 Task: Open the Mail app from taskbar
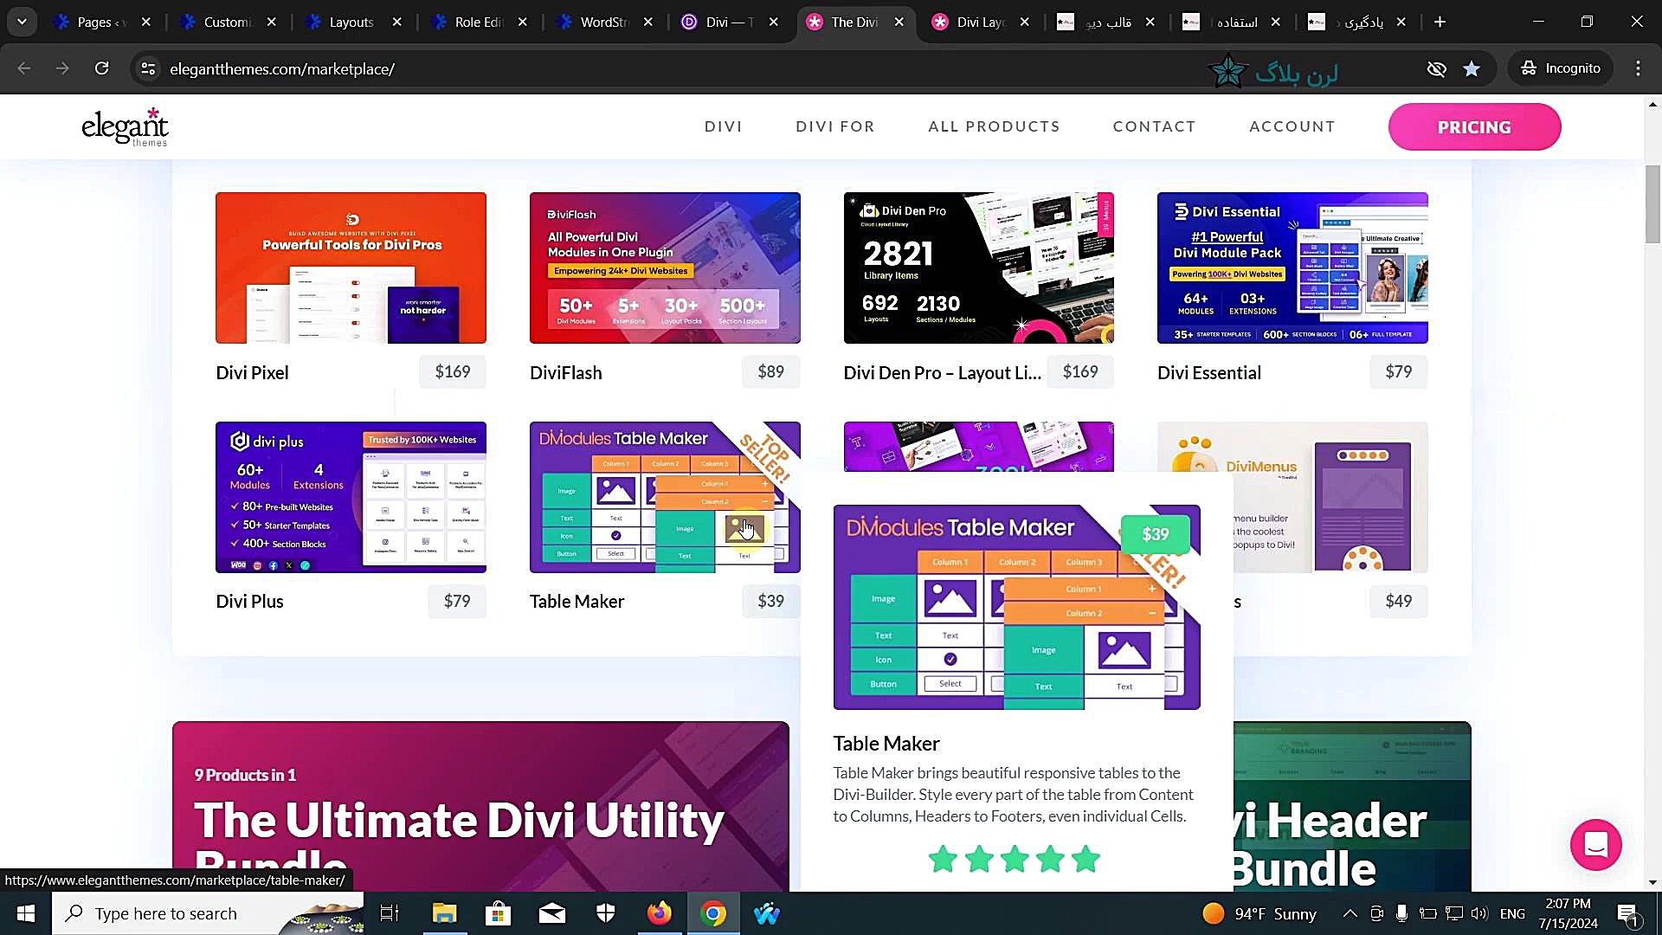[x=551, y=913]
